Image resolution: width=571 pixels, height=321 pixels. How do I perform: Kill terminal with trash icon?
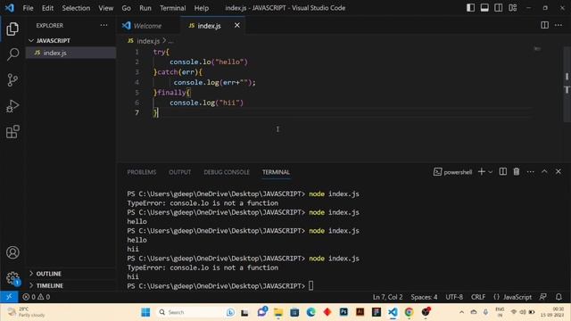pos(517,172)
